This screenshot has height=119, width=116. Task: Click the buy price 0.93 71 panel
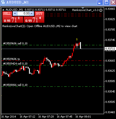34,20
